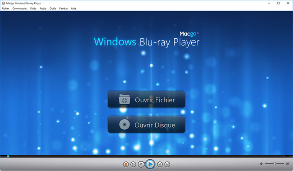Minimize the Macgo player window
The image size is (293, 171).
pyautogui.click(x=269, y=3)
